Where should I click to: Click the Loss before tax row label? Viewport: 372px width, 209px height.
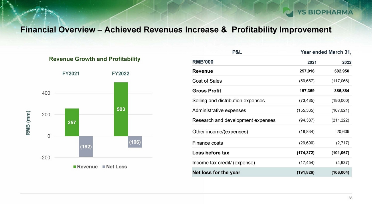211,153
